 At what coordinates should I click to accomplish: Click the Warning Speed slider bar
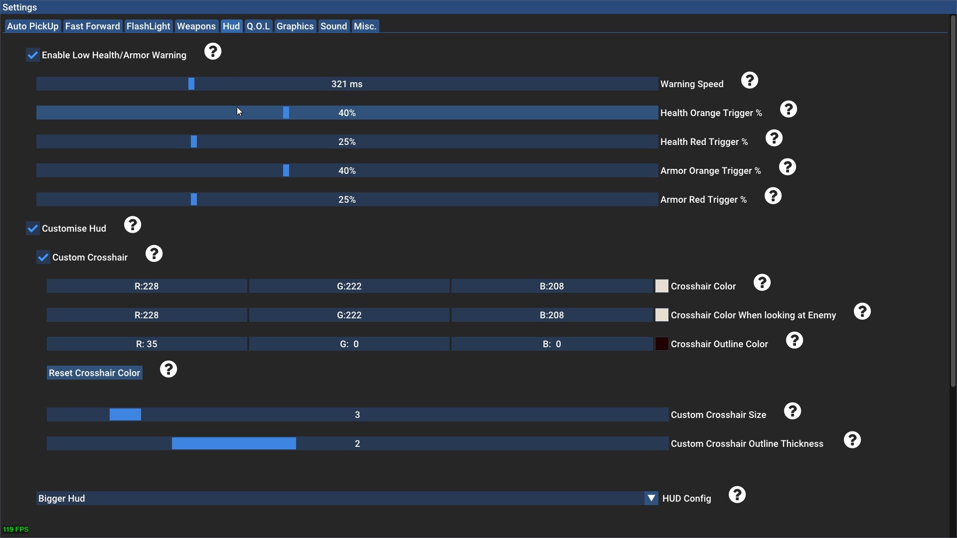[x=347, y=84]
